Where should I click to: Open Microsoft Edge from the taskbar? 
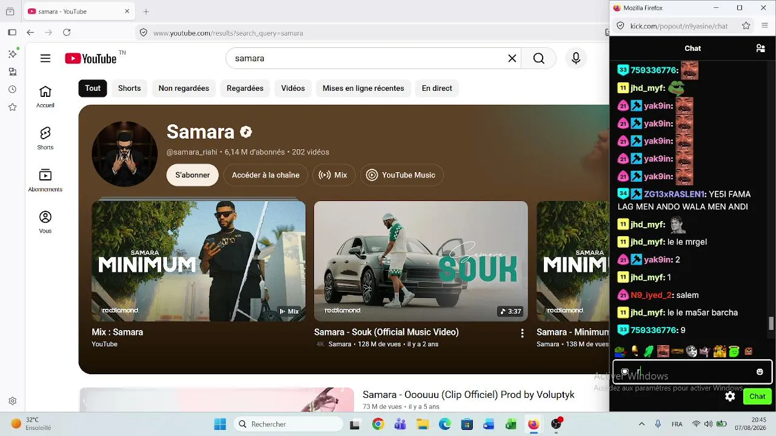[x=444, y=424]
